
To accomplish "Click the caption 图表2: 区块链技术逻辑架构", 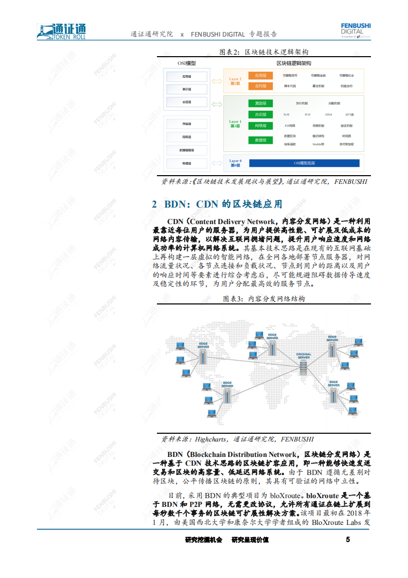I will 263,52.
